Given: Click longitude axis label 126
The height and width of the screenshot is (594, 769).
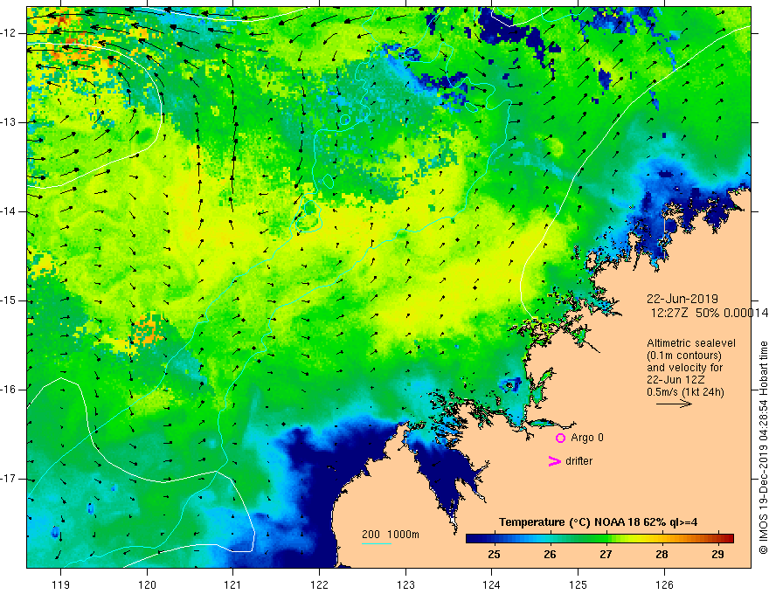Looking at the screenshot, I should tap(664, 584).
